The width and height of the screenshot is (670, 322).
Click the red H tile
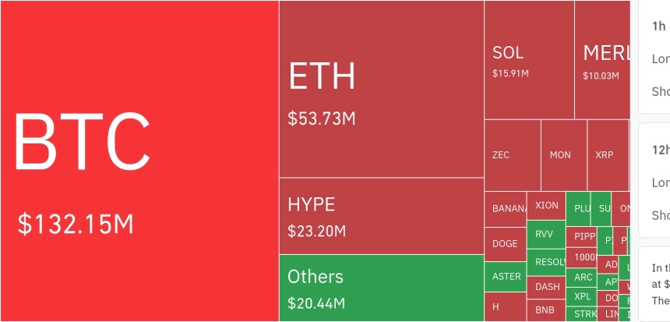pos(505,306)
